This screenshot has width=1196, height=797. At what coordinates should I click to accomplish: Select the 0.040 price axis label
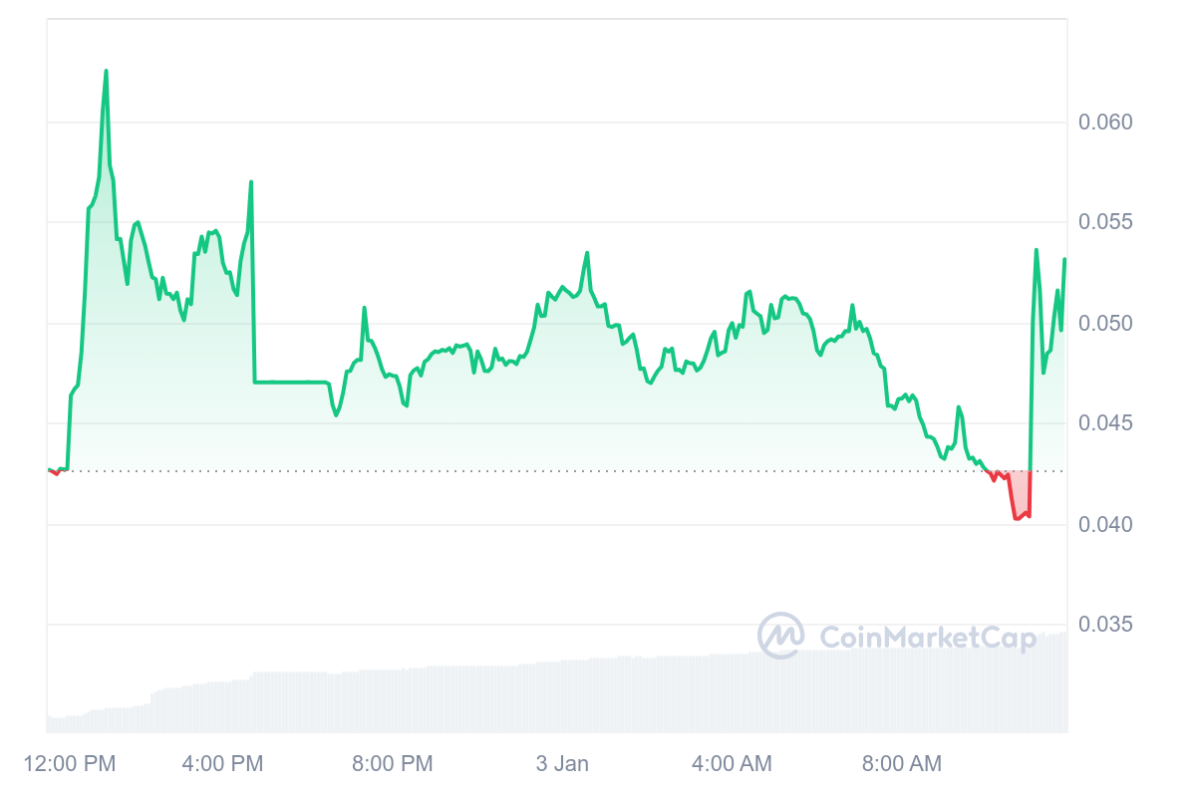(1105, 524)
